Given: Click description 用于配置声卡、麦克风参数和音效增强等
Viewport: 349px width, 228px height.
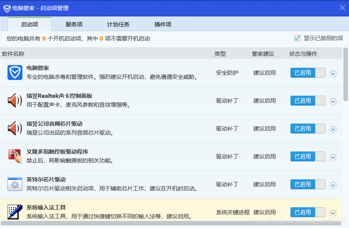Looking at the screenshot, I should pyautogui.click(x=78, y=105).
